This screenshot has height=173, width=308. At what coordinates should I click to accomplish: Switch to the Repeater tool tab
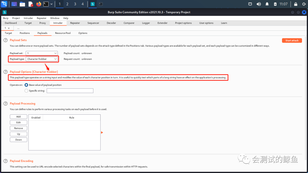pyautogui.click(x=75, y=23)
